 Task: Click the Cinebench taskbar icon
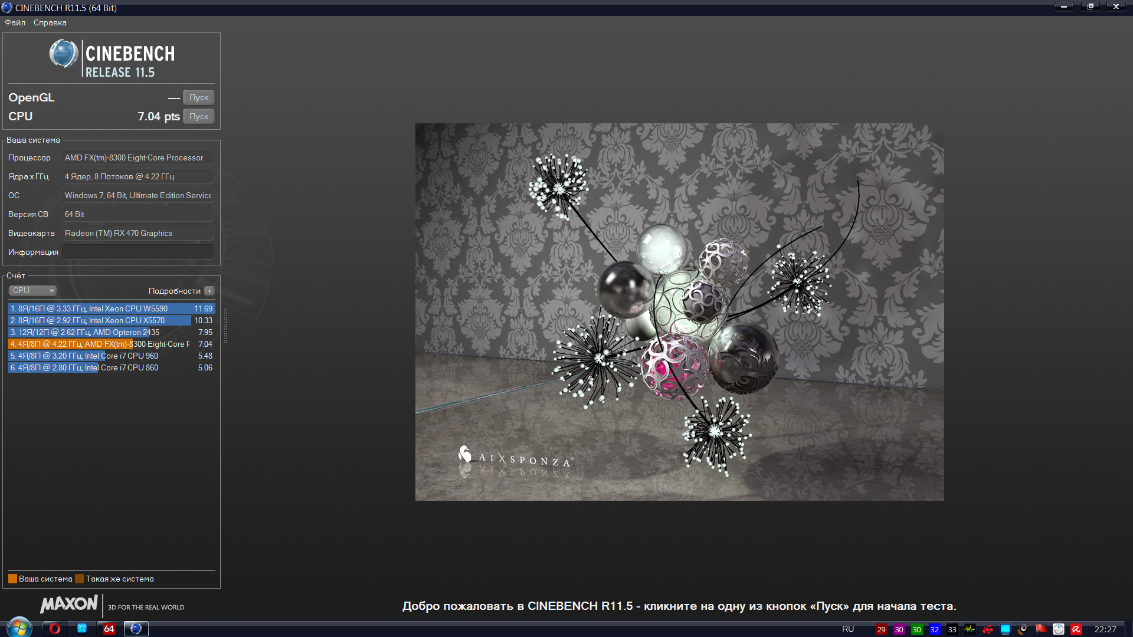[x=136, y=629]
